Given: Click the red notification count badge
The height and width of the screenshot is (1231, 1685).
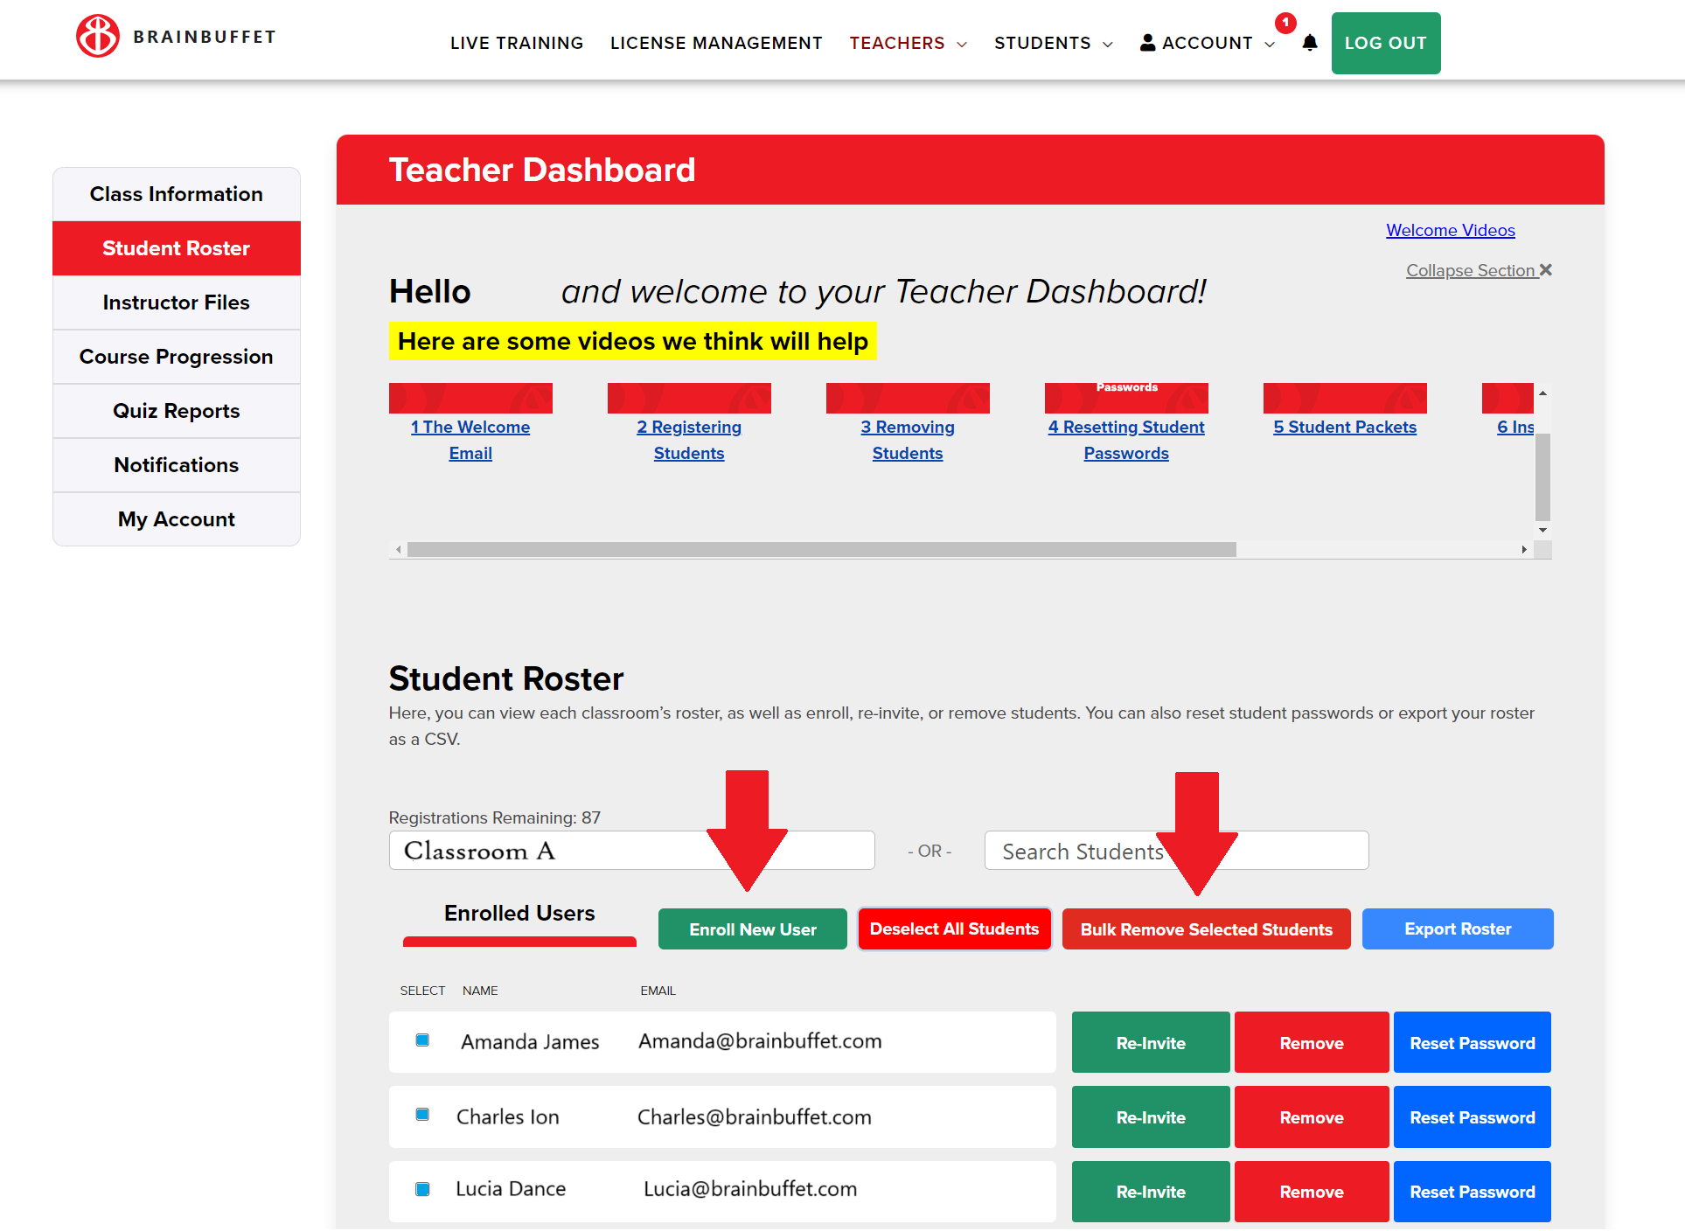Looking at the screenshot, I should point(1285,23).
